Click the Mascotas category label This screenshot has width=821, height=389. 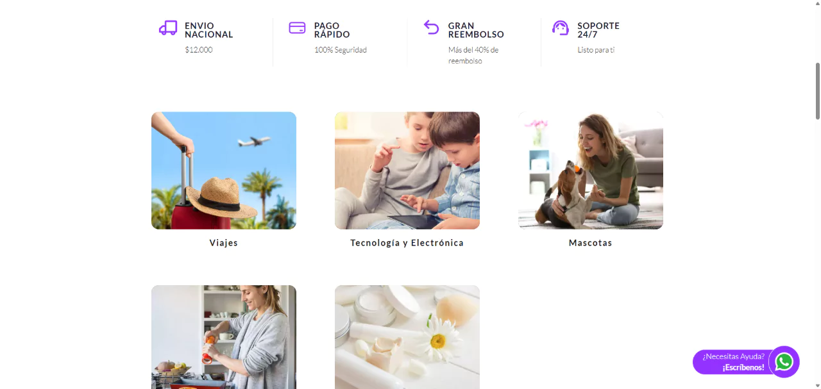point(591,243)
